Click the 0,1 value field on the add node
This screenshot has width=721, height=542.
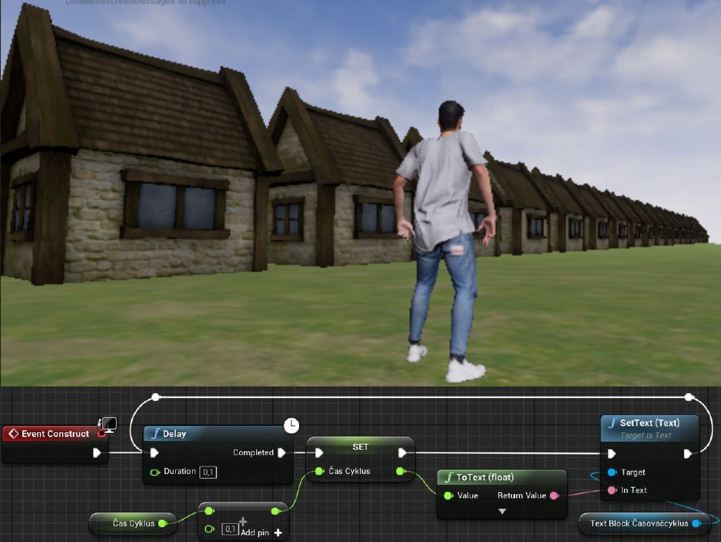(230, 529)
